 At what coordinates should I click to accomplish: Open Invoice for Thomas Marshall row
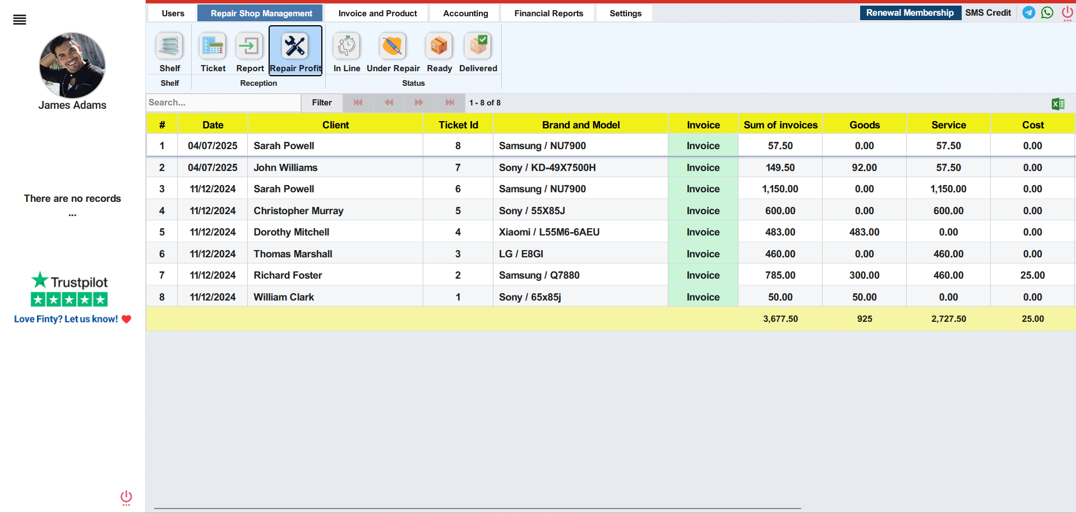pos(703,254)
